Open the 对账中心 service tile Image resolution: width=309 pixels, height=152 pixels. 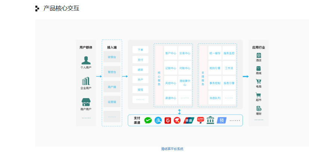(185, 68)
